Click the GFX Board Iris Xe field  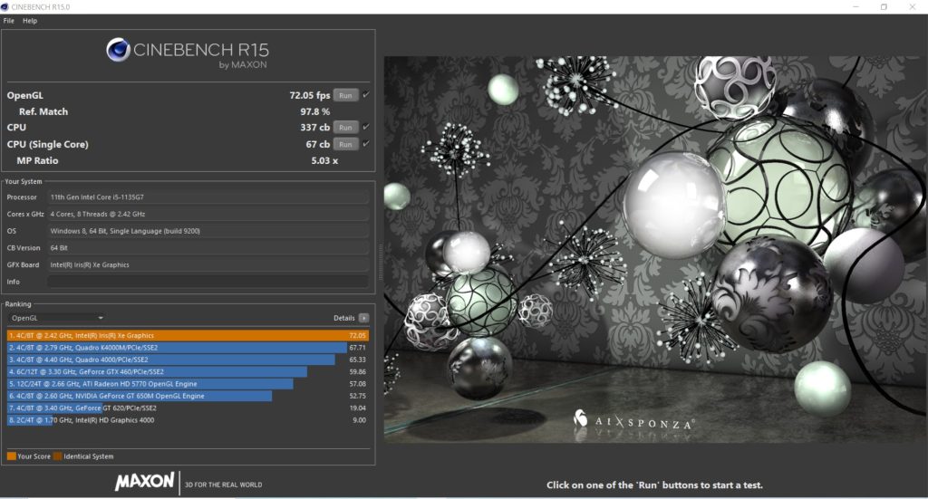coord(208,264)
